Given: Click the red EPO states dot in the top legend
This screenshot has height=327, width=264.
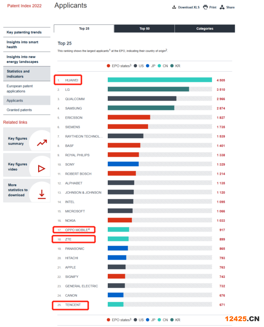Looking at the screenshot, I should [109, 66].
